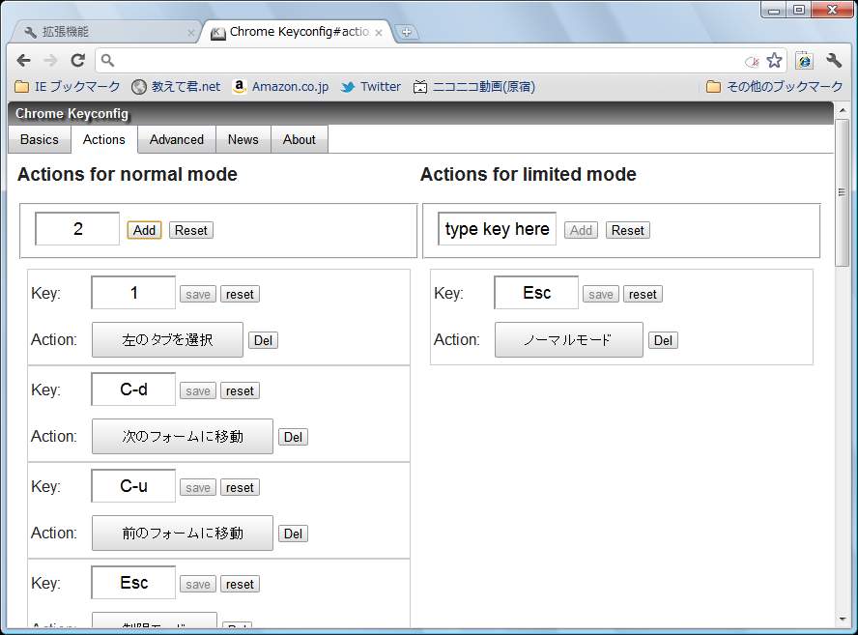Click the limited mode Esc key field
This screenshot has width=858, height=635.
tap(536, 293)
